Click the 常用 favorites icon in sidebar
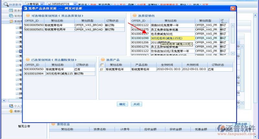259x139 pixels. pos(11,16)
